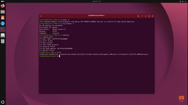Click the 'Release: 26.04' line
This screenshot has width=188, height=105.
click(x=48, y=31)
